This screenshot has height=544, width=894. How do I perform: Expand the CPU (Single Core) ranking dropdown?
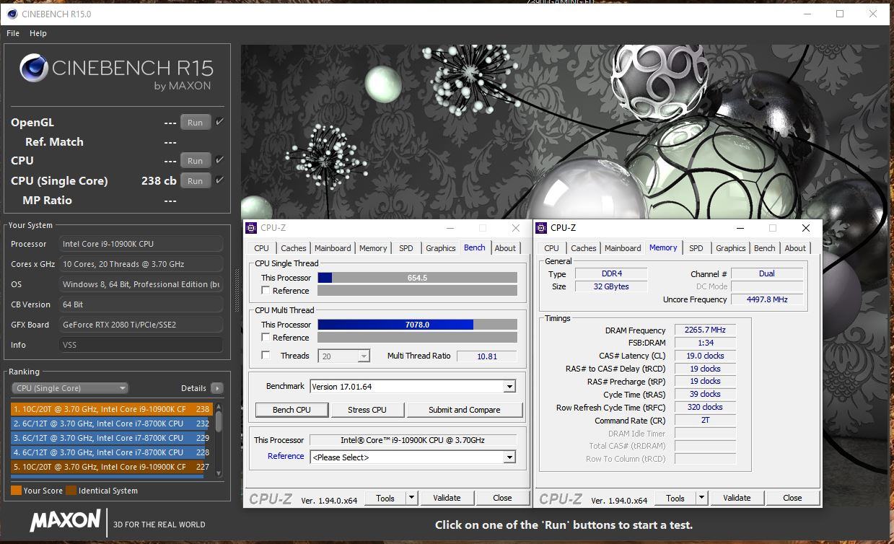(x=70, y=388)
